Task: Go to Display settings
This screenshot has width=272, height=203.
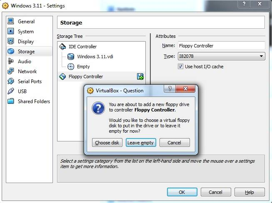Action: click(x=25, y=42)
